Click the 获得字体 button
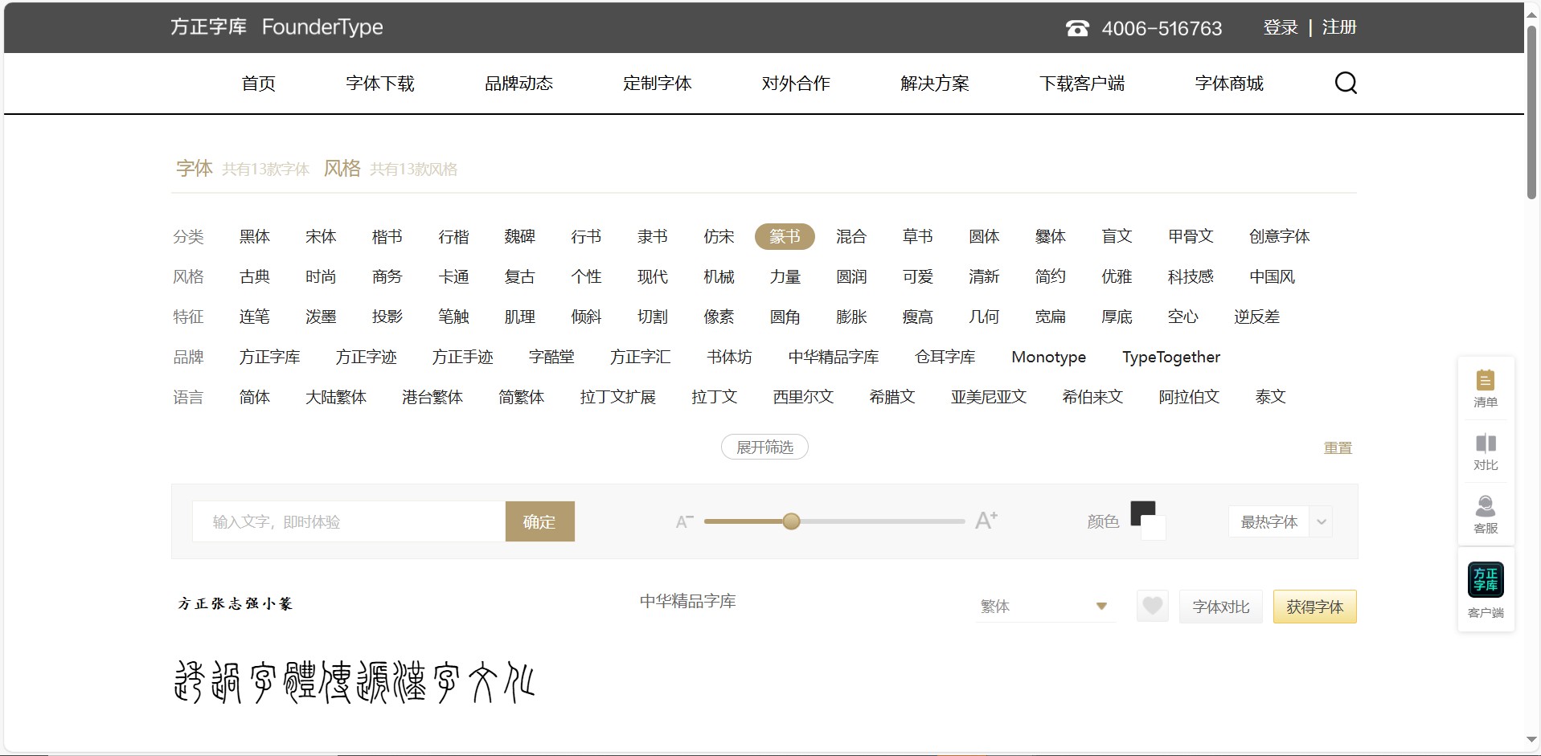Screen dimensions: 1541x756 (1314, 607)
